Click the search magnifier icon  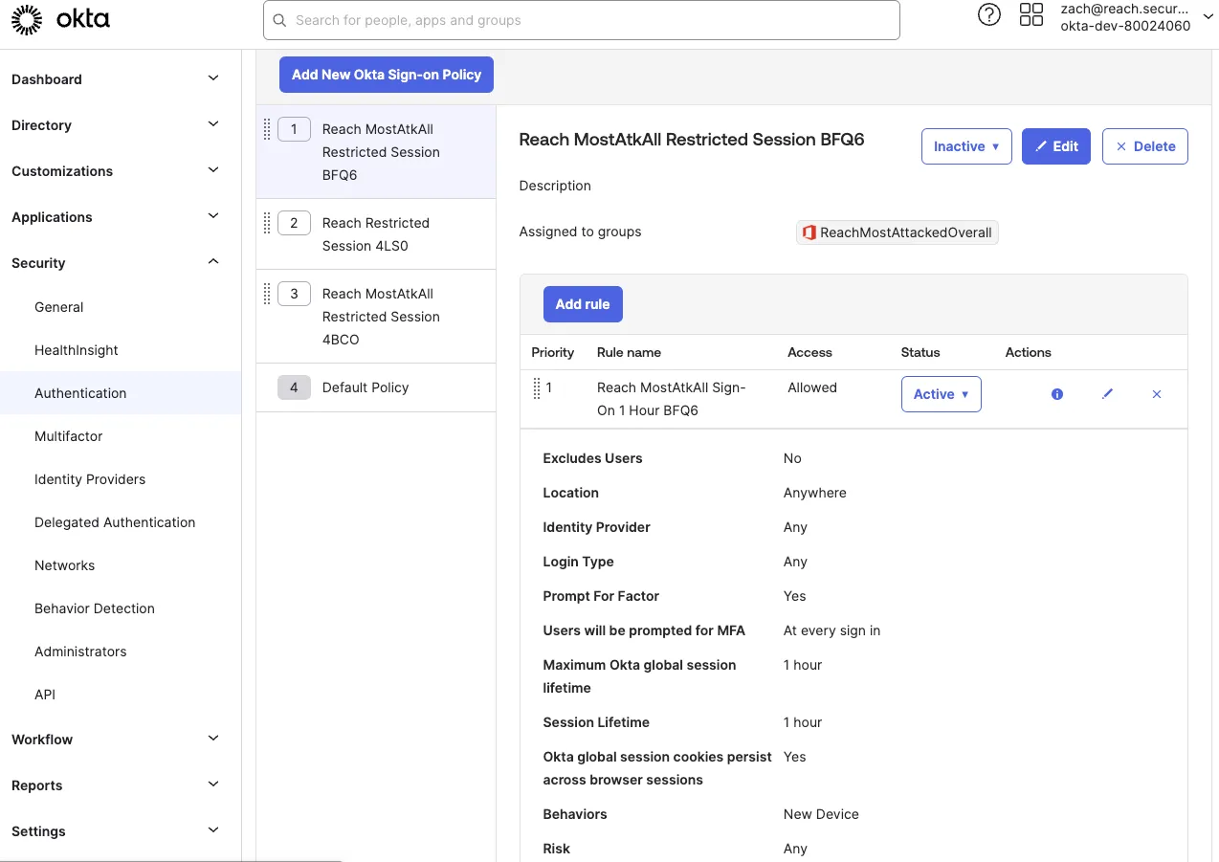click(278, 19)
